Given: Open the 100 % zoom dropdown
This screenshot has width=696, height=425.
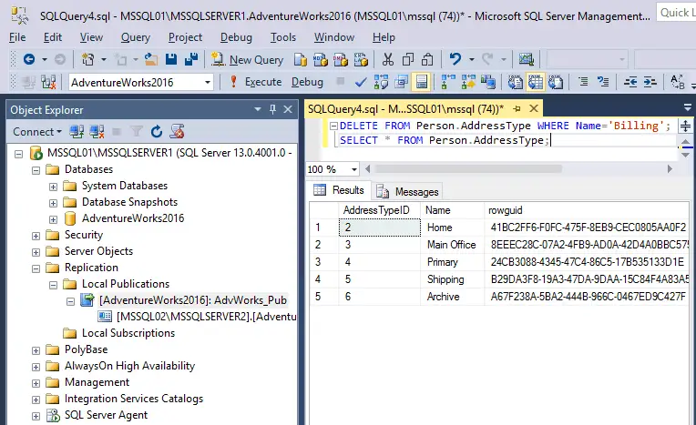Looking at the screenshot, I should 353,169.
